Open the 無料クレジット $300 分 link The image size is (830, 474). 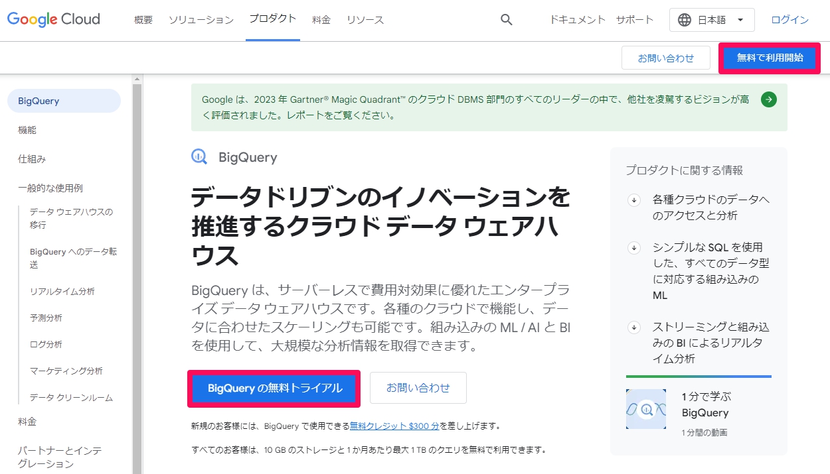coord(394,426)
